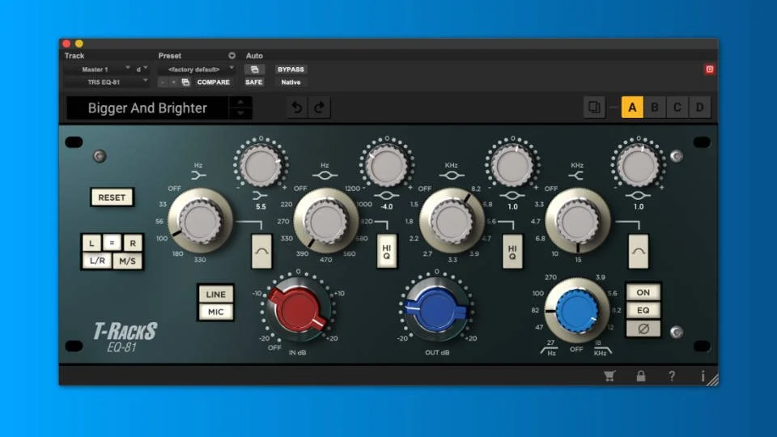Click the red IN dB input gain knob
Screen dimensions: 777x437
pyautogui.click(x=298, y=309)
